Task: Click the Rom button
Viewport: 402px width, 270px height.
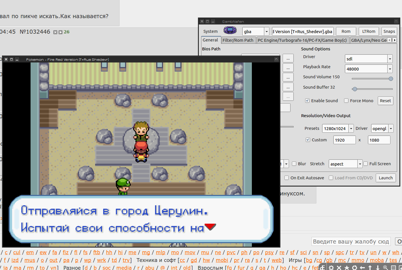Action: point(346,31)
